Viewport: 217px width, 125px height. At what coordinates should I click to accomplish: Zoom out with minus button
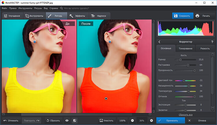point(132,120)
